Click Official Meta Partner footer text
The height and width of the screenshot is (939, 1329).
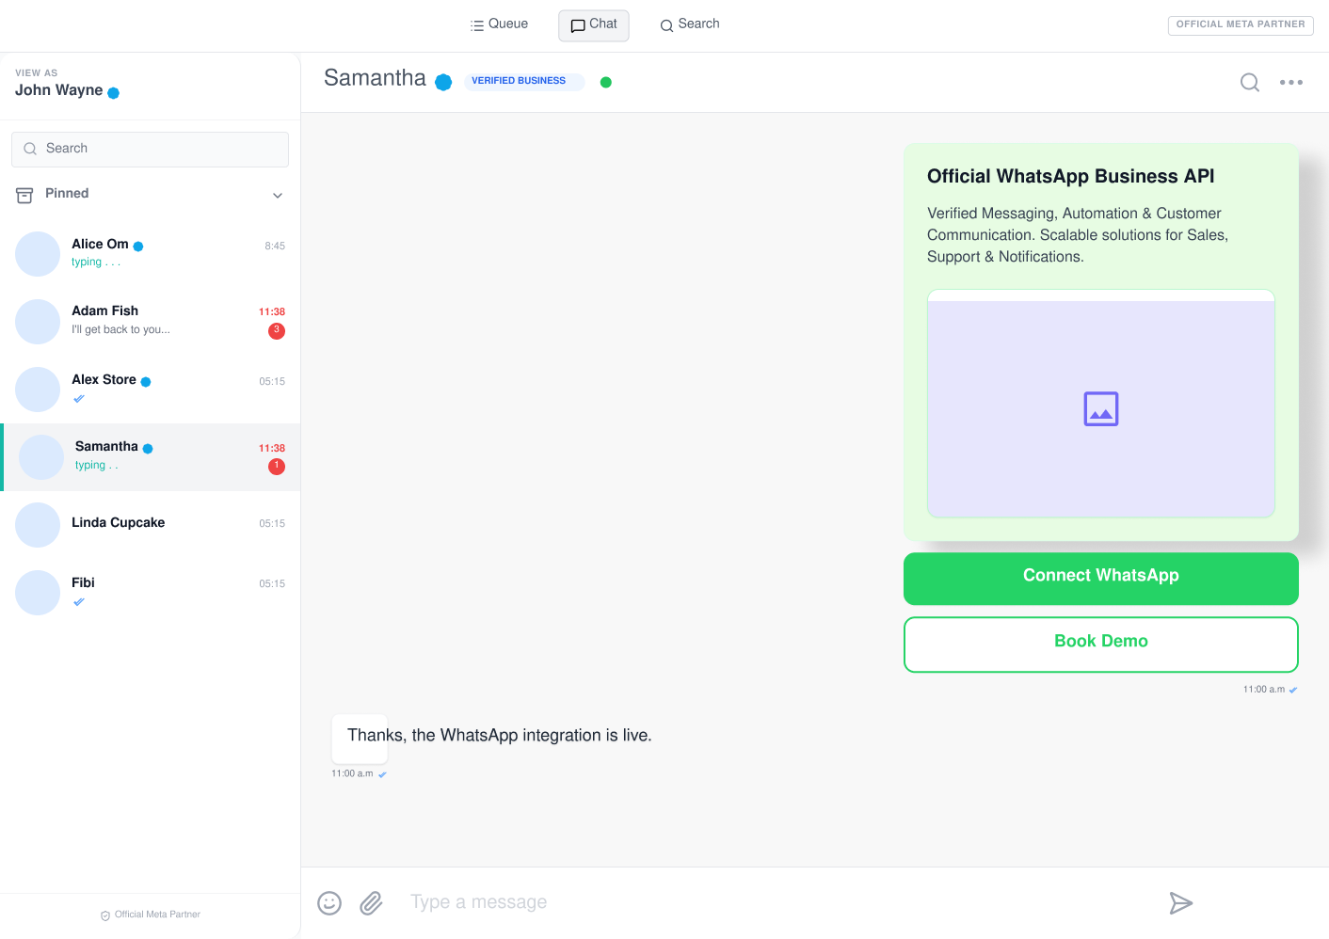157,915
